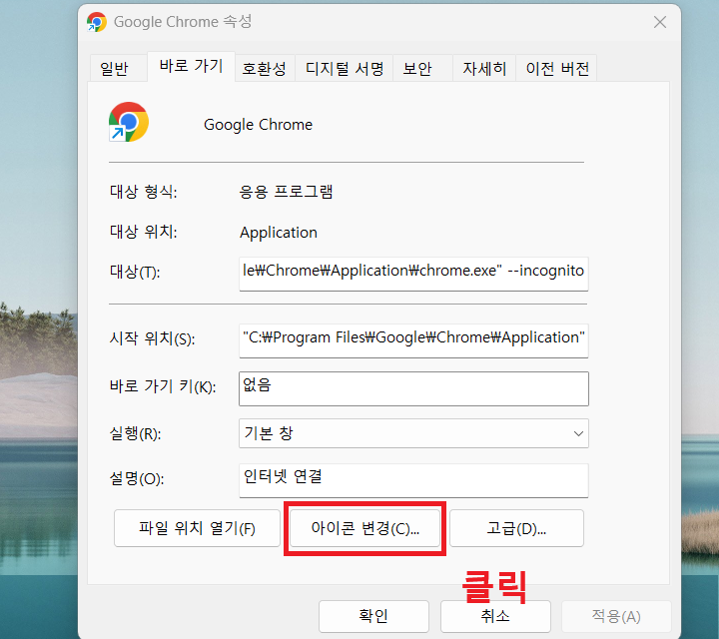Focus the 대상(T) target path field
The height and width of the screenshot is (639, 719).
coord(413,274)
